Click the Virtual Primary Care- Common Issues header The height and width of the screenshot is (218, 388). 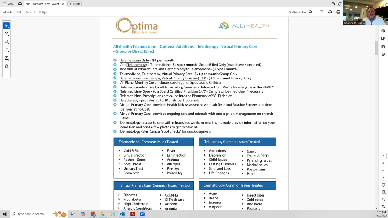tap(154, 186)
